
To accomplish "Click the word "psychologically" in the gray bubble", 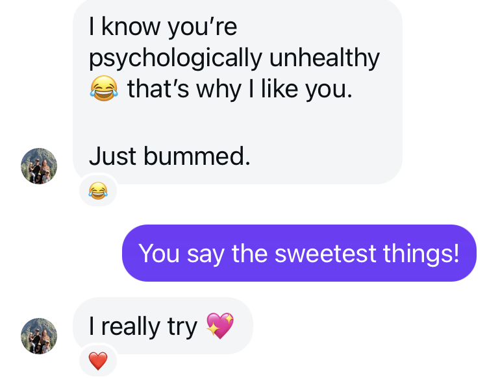I will click(x=175, y=58).
